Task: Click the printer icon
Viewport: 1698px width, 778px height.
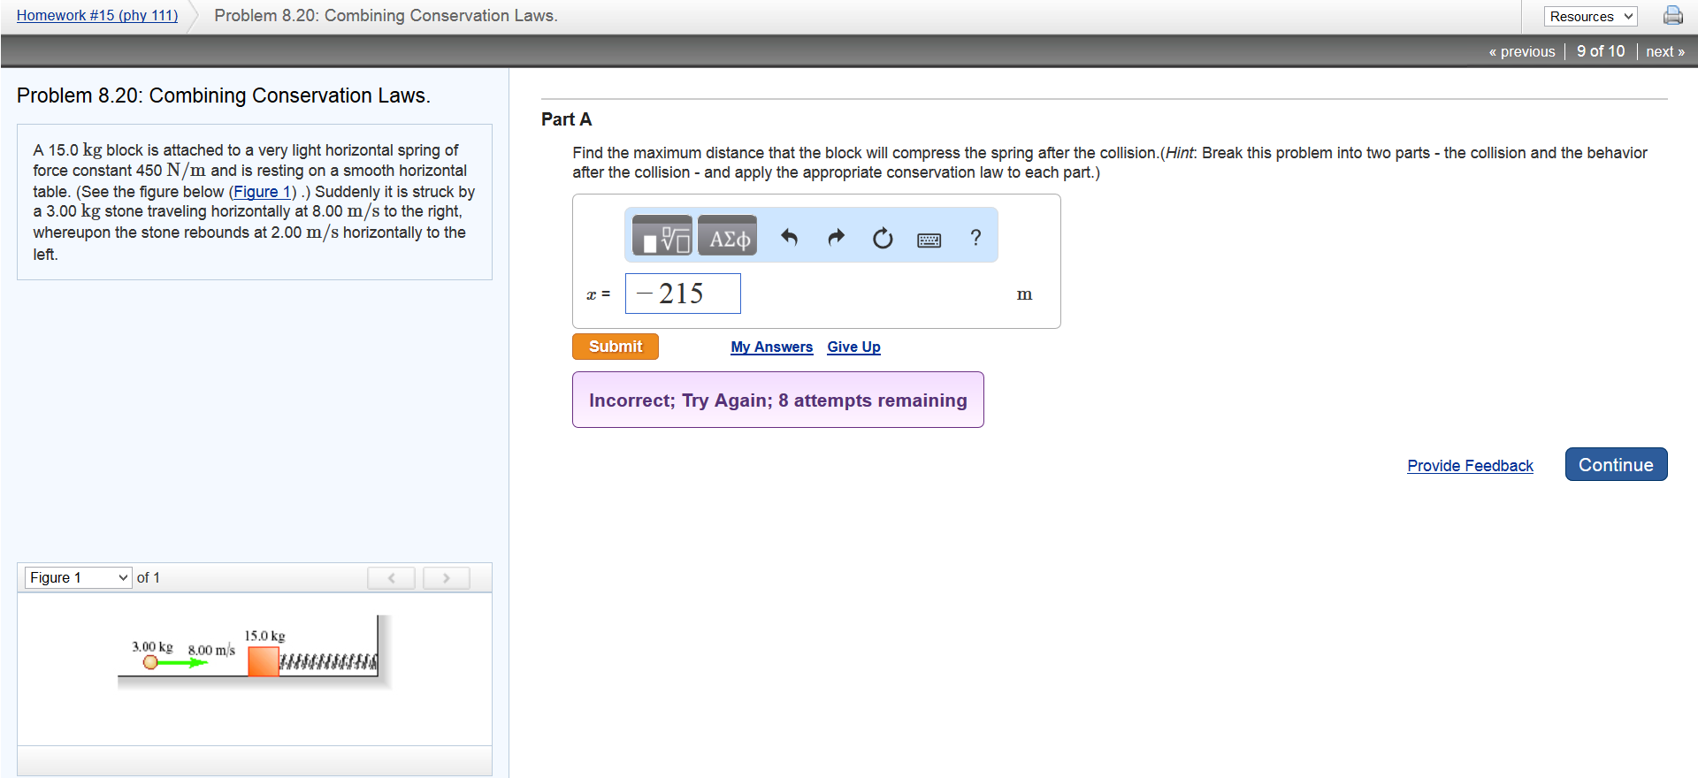Action: coord(1672,16)
